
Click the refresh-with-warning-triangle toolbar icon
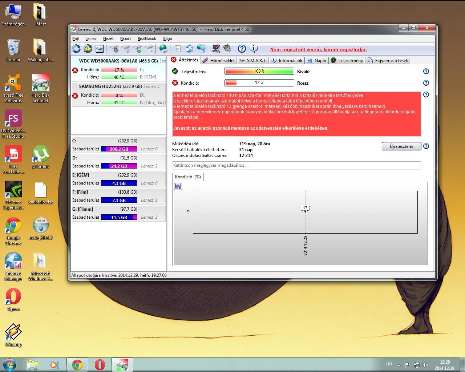[88, 49]
